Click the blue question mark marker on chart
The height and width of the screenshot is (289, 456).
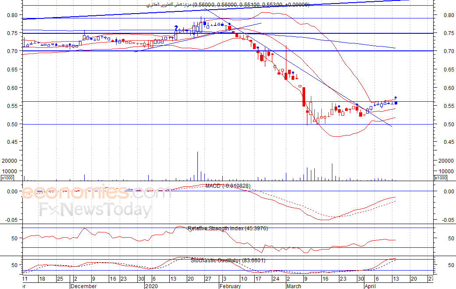[176, 28]
